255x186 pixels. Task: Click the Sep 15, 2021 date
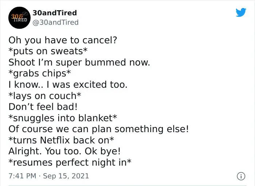(66, 176)
